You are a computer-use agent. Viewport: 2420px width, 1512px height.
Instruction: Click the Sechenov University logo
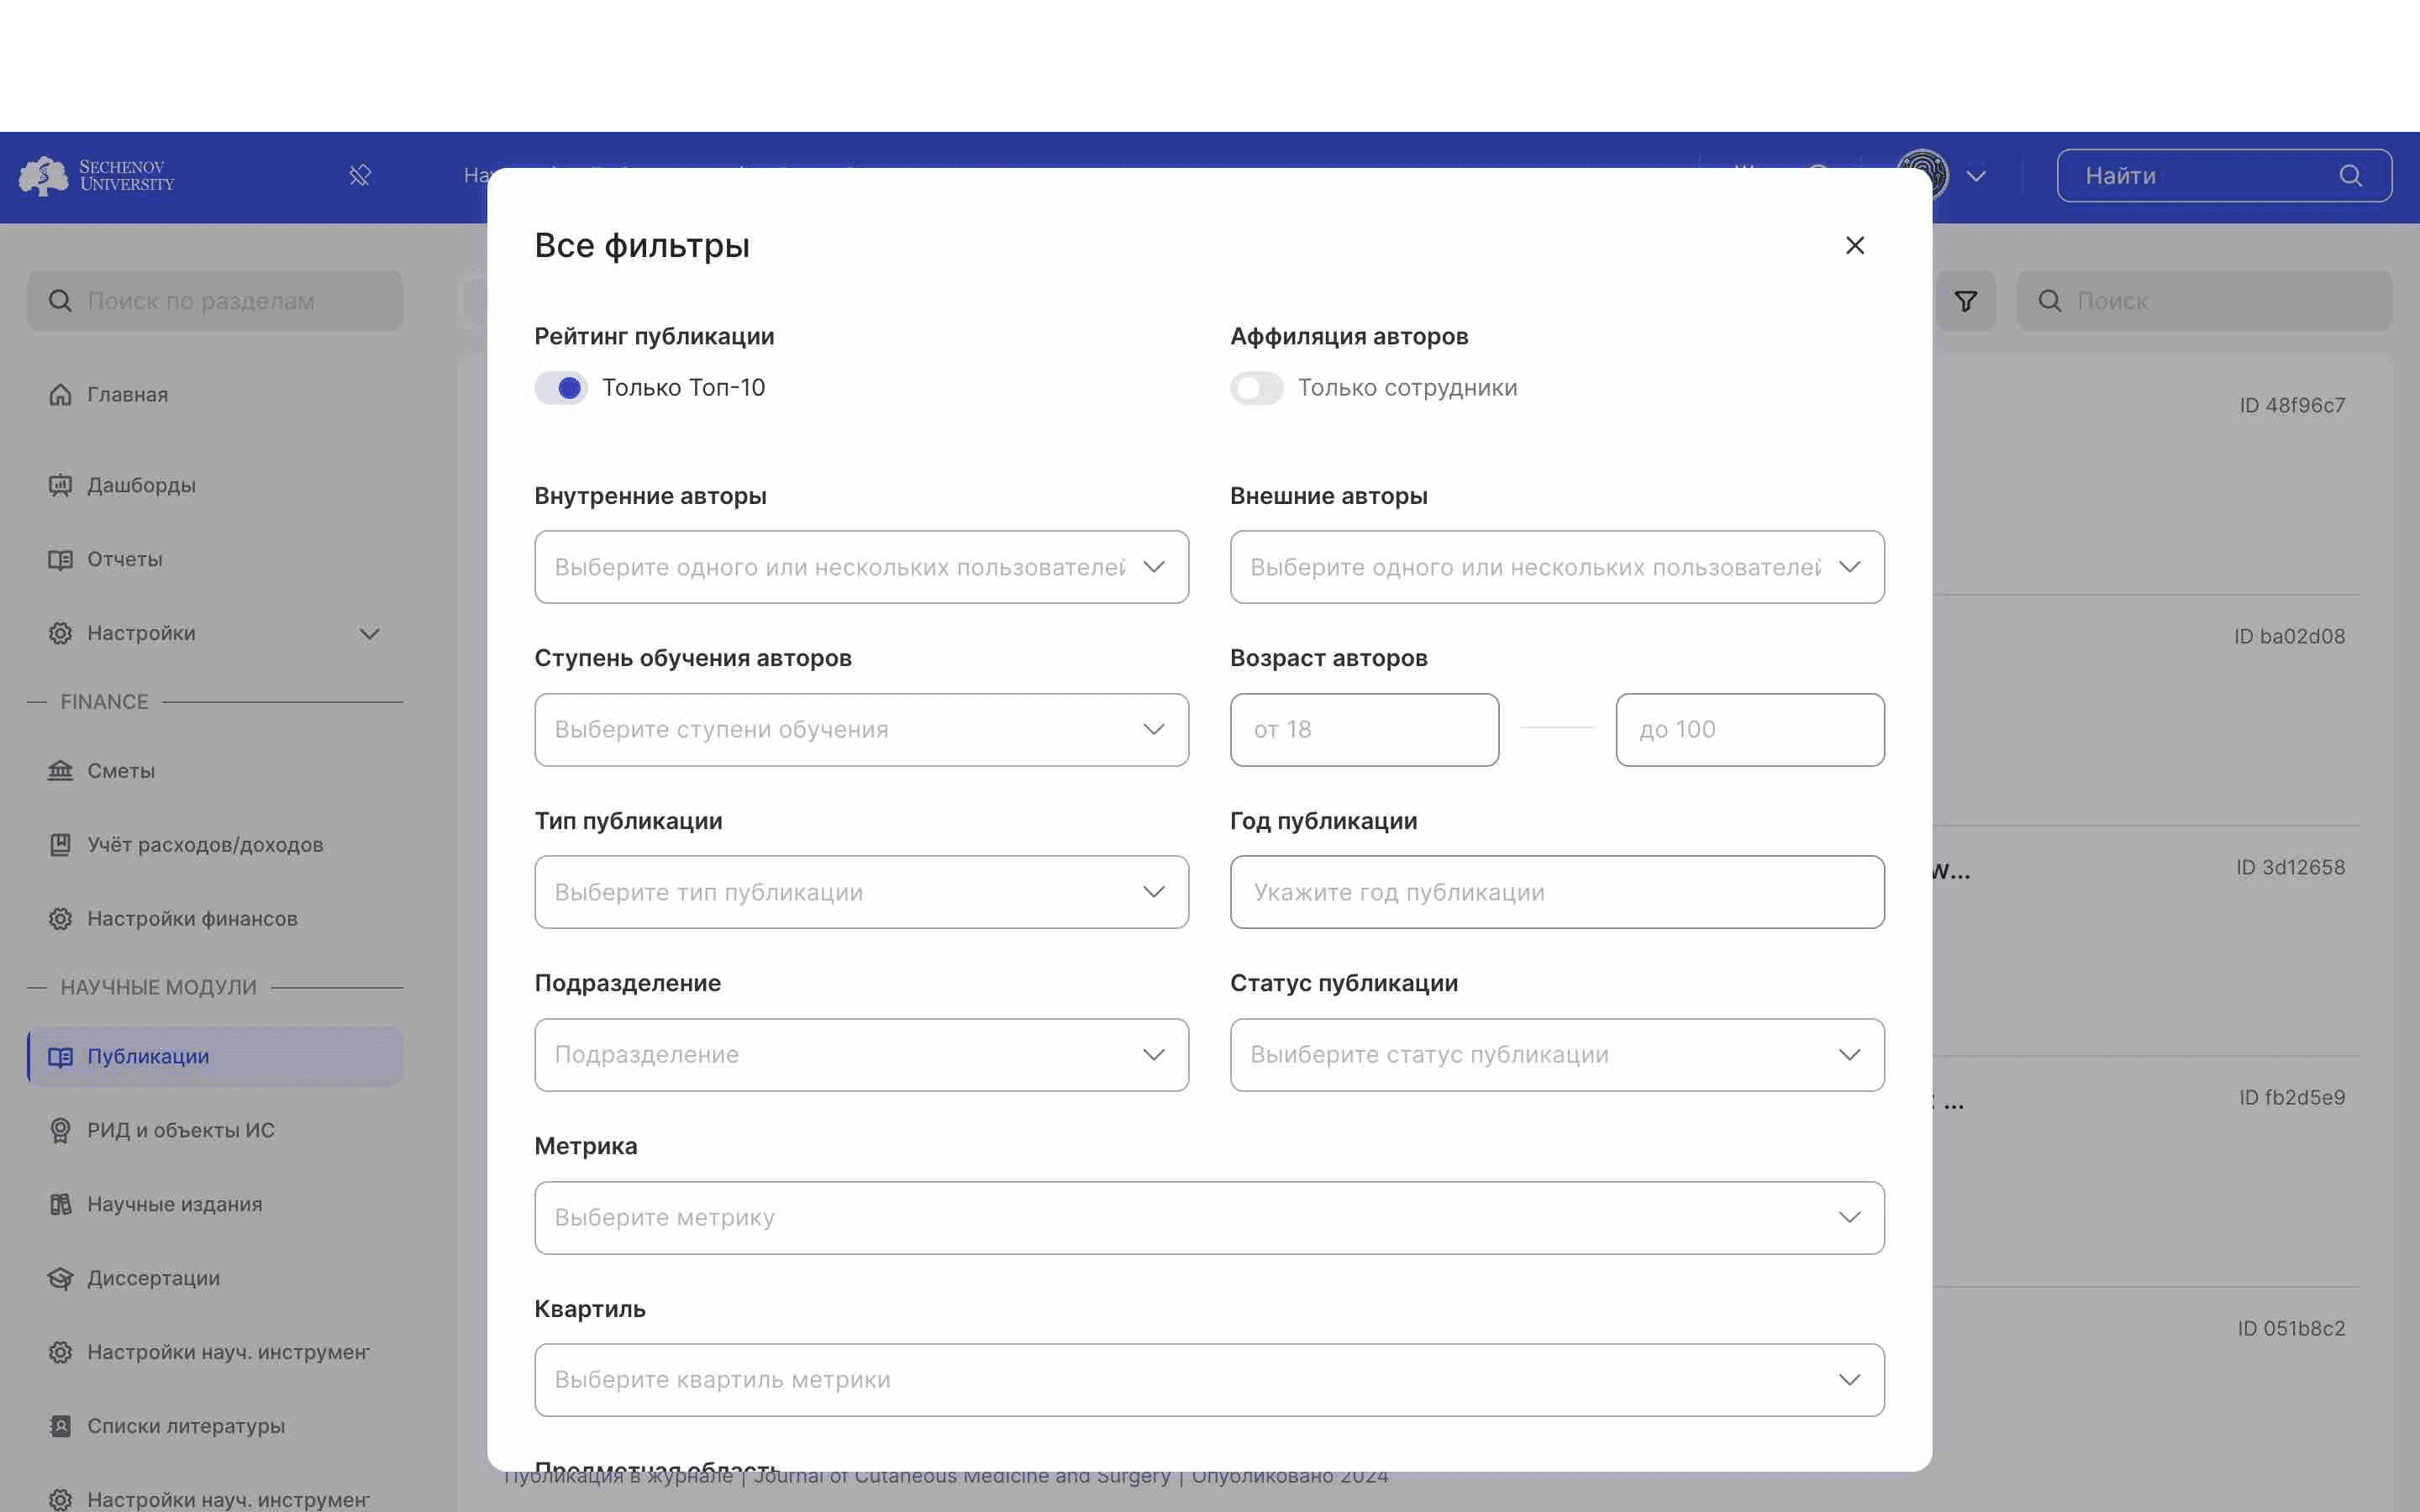coord(96,176)
